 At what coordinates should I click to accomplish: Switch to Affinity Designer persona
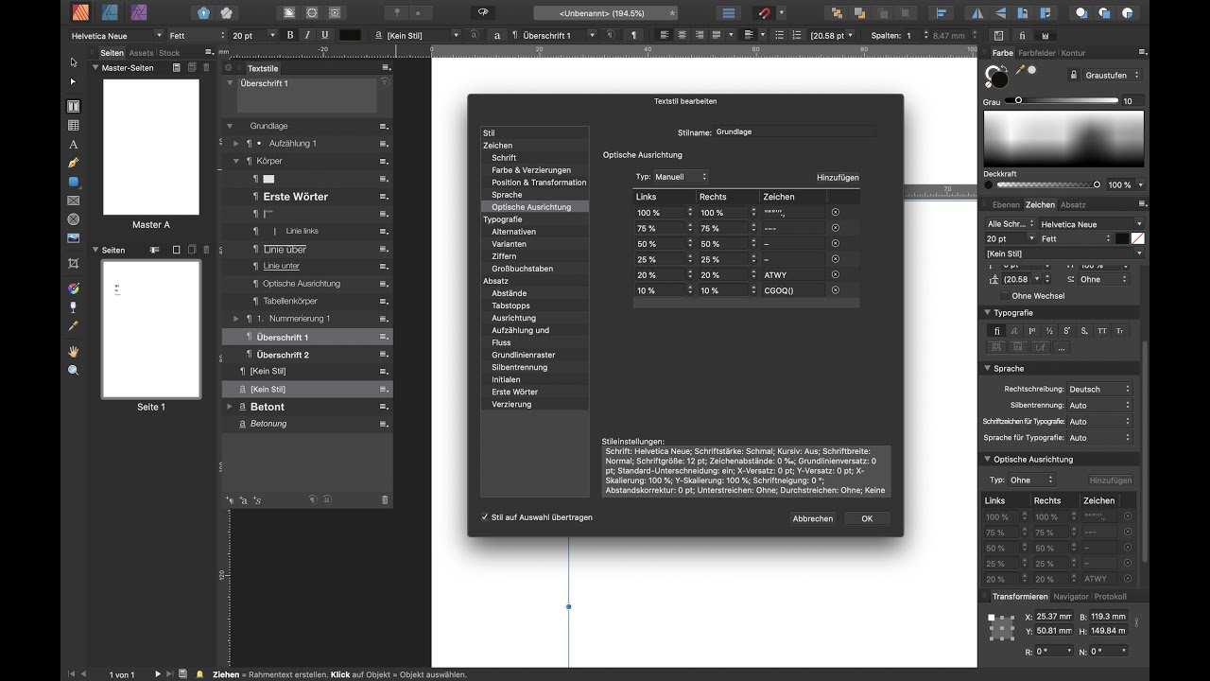pyautogui.click(x=110, y=12)
